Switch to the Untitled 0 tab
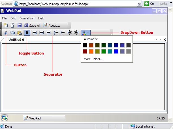 click(x=16, y=40)
